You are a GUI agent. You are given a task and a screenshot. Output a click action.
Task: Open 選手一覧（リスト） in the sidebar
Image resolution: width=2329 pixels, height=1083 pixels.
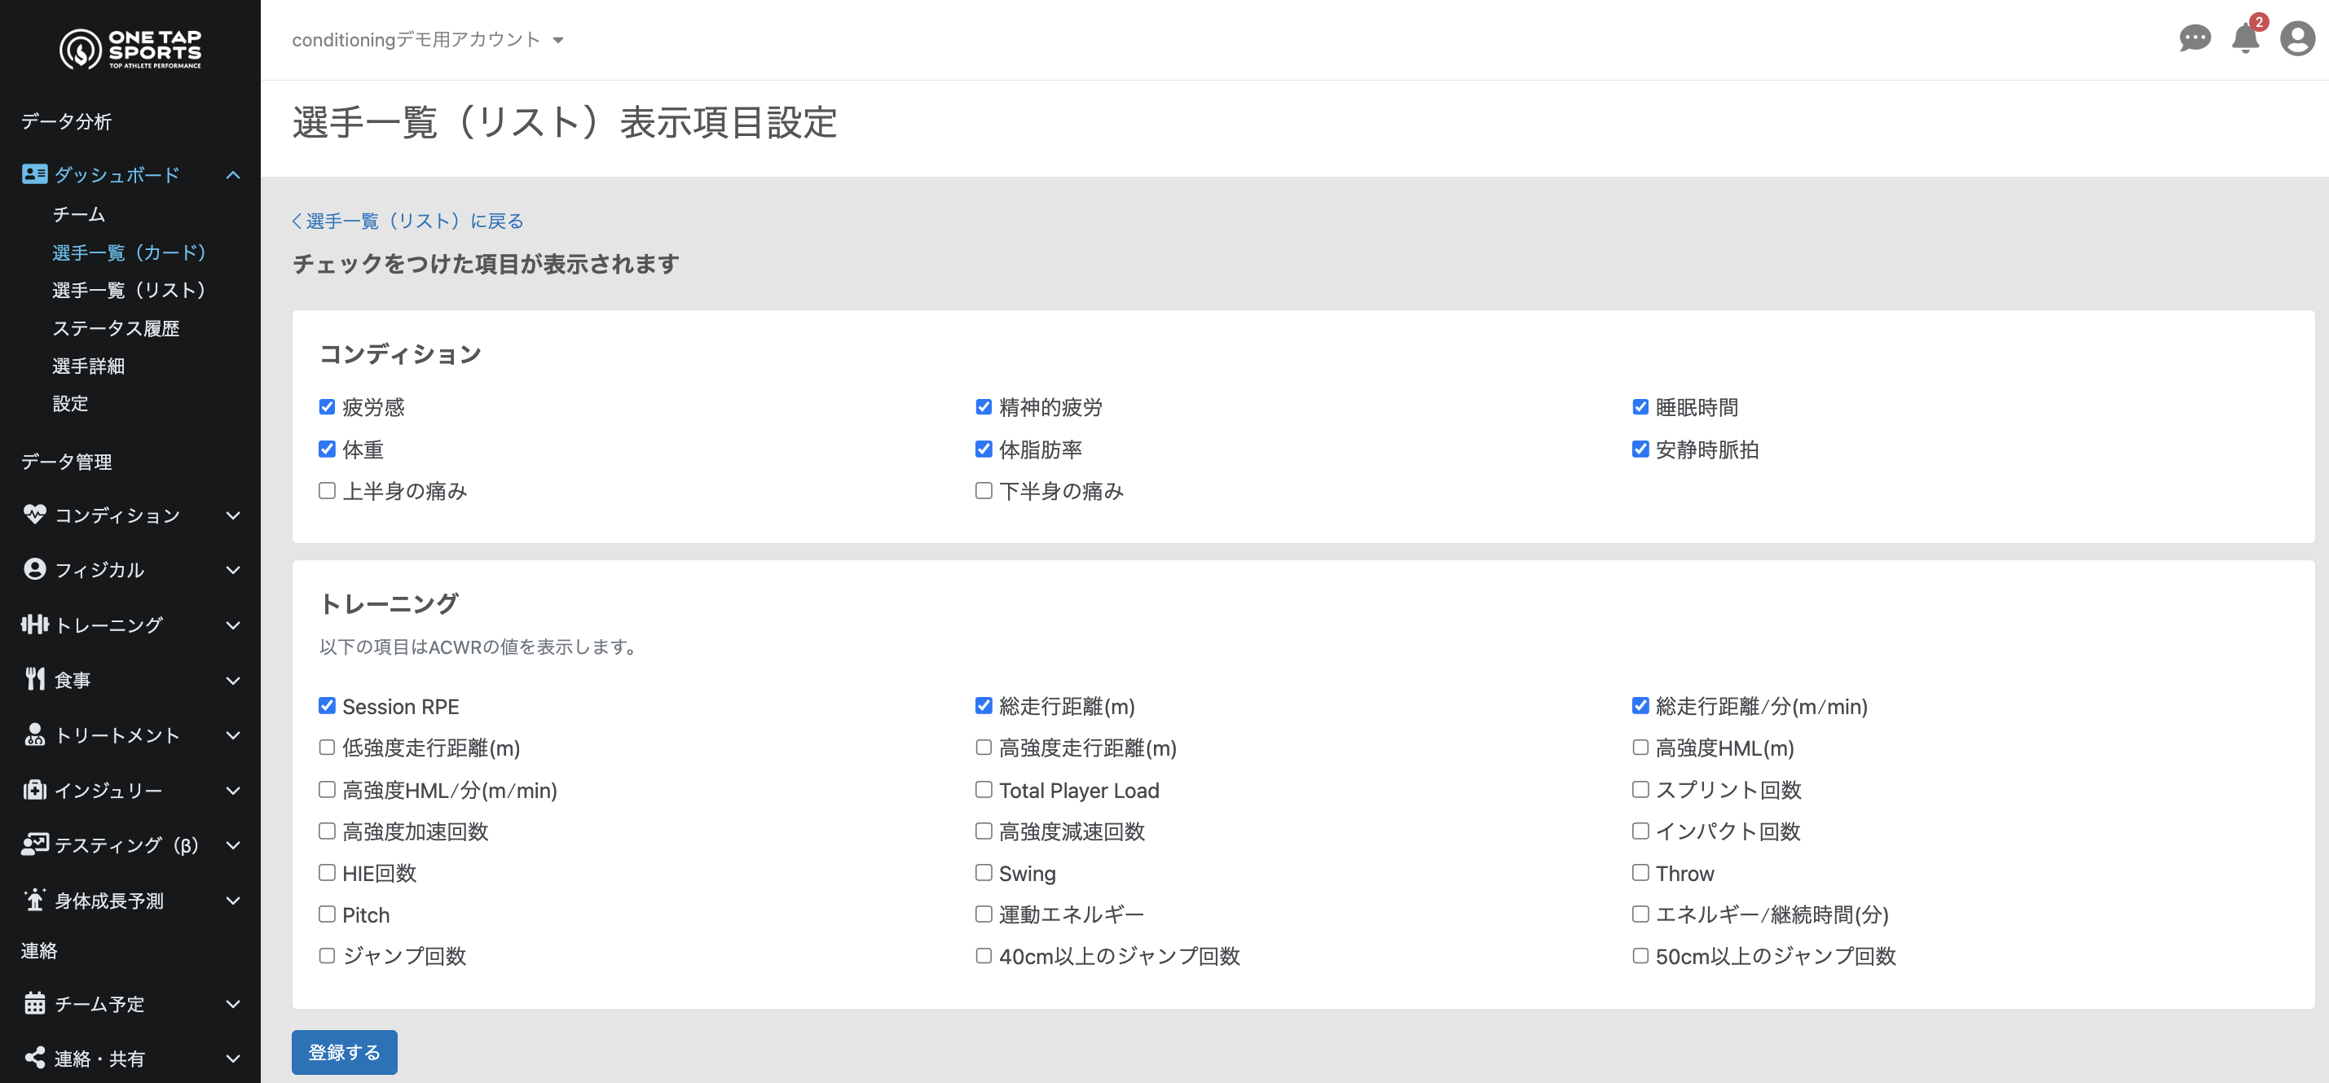click(130, 290)
